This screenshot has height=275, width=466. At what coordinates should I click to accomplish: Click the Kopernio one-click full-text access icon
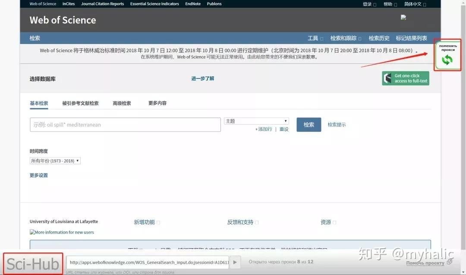click(x=387, y=78)
